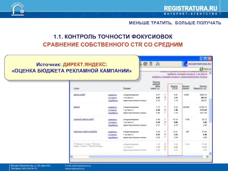Select спецразмещение radio in Рубрика row
Image resolution: width=228 pixels, height=171 pixels.
(x=165, y=144)
